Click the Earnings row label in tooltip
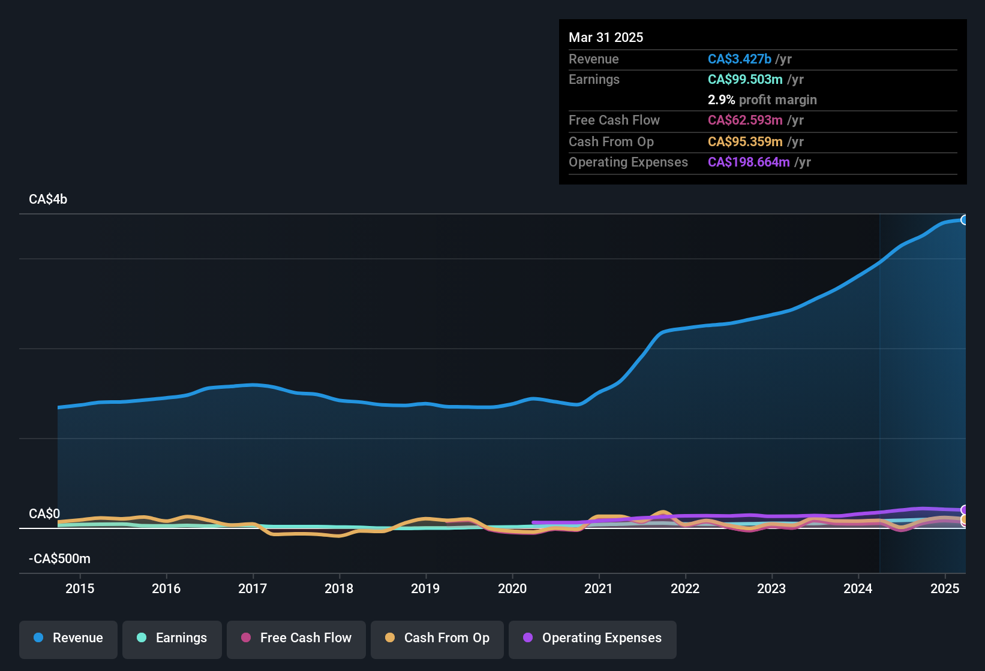Viewport: 985px width, 671px height. [x=594, y=79]
